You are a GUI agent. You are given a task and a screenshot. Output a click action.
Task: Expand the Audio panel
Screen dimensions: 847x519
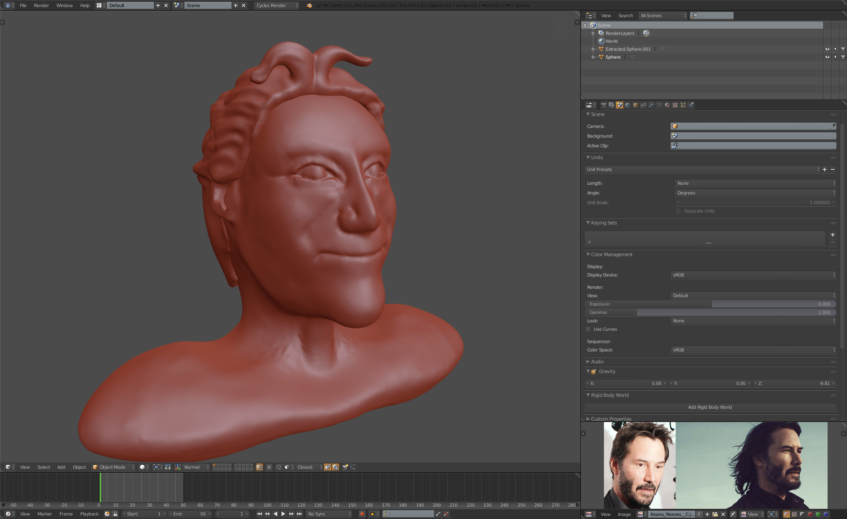(x=597, y=362)
